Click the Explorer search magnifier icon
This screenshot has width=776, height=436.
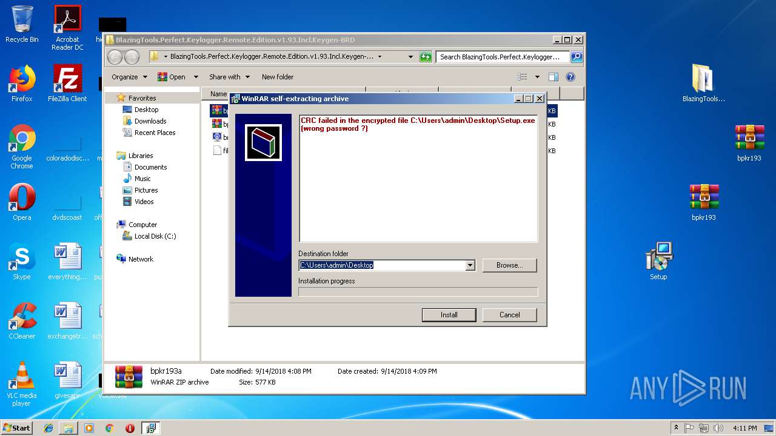(x=577, y=56)
